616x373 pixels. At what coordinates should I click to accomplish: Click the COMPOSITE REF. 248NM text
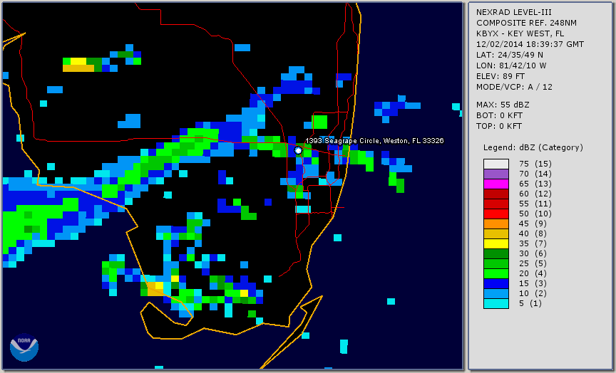[526, 23]
